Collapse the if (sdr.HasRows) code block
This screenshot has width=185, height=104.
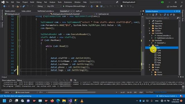coord(19,40)
